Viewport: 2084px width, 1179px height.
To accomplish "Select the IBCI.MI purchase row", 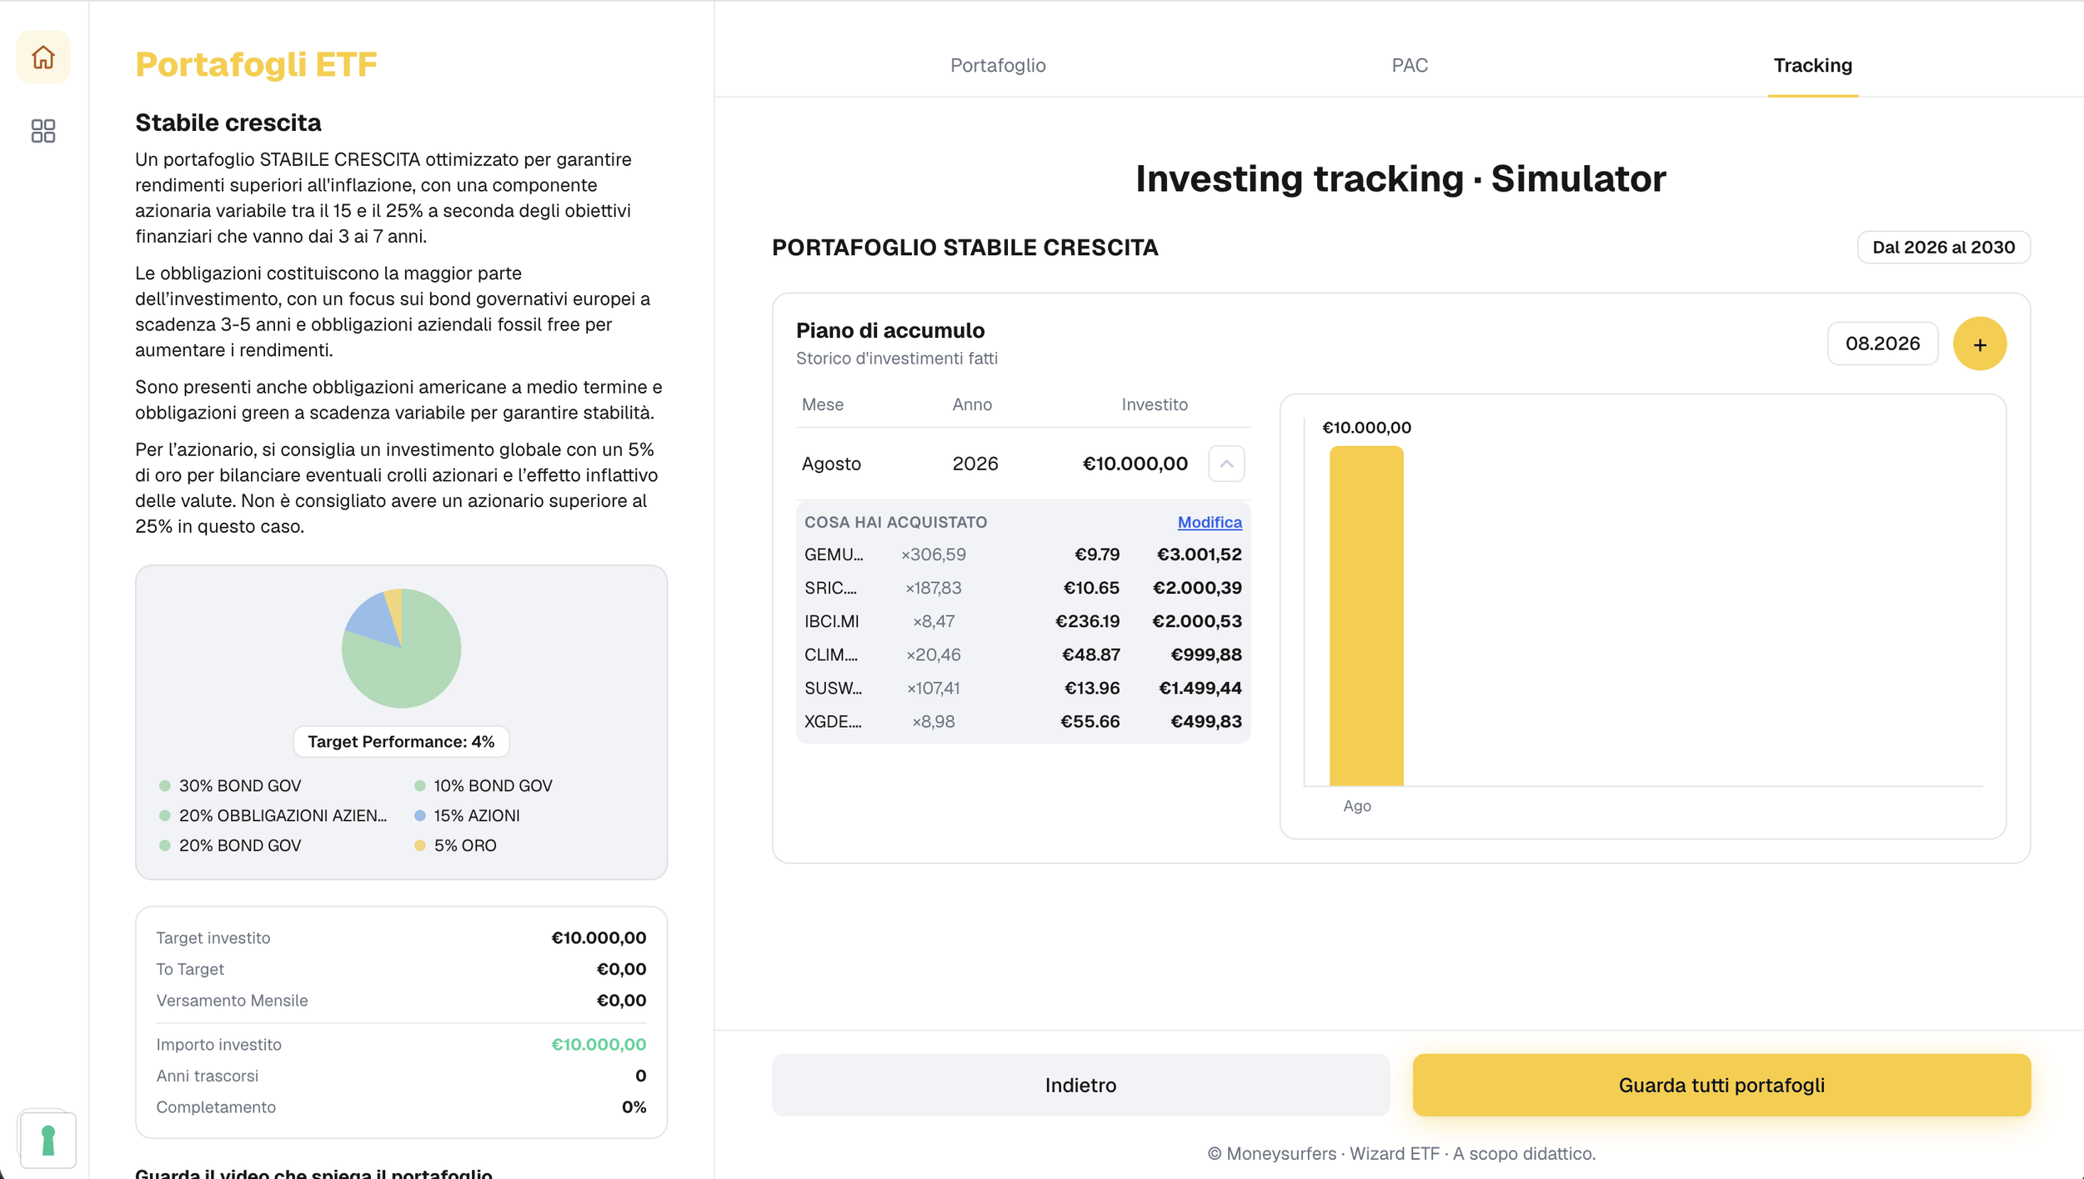I will point(1023,621).
